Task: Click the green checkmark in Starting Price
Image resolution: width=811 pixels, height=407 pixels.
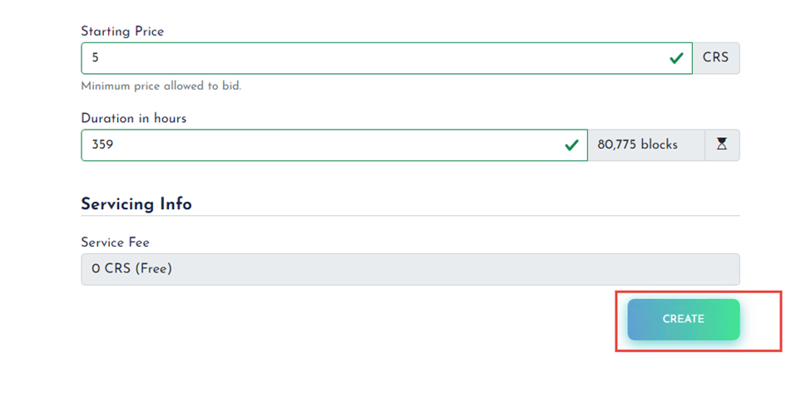Action: coord(676,58)
